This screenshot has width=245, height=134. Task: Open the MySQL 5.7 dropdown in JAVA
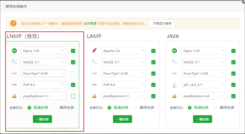tap(204, 62)
